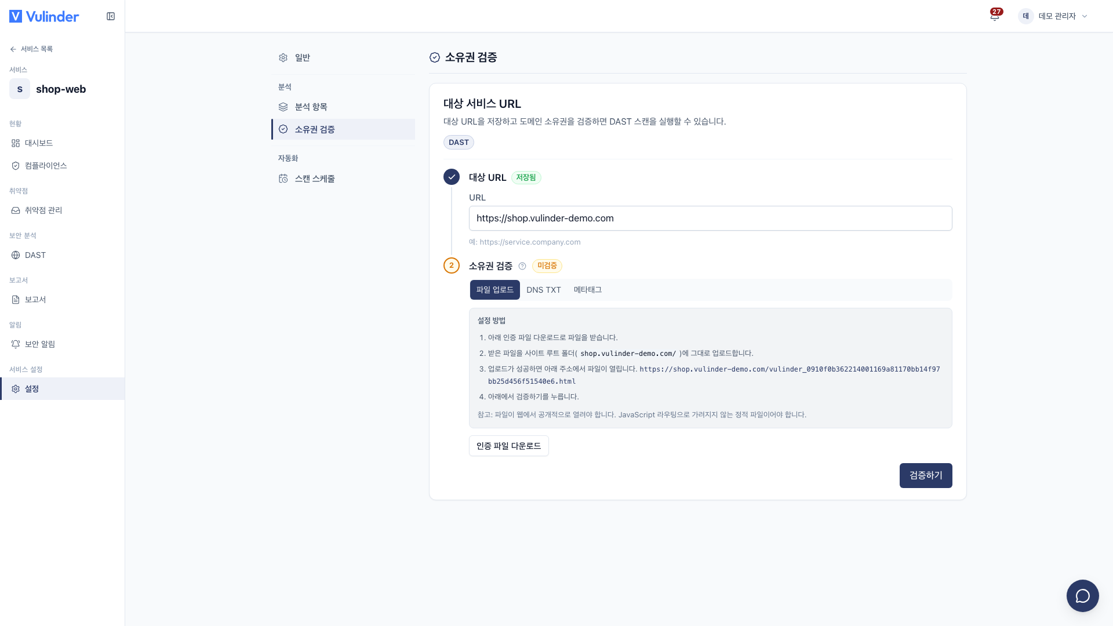Click the help question icon beside 소유권 검증
Screen dimensions: 1113x626
[522, 266]
